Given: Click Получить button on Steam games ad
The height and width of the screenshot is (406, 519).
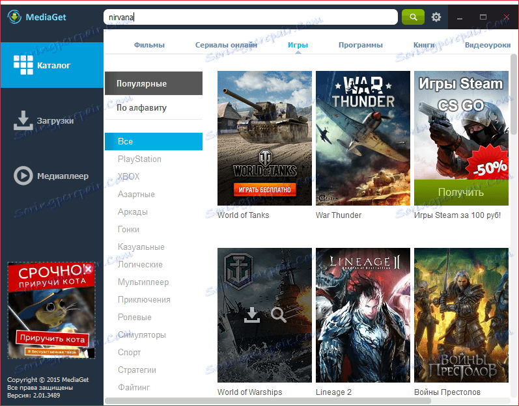Looking at the screenshot, I should coord(461,193).
